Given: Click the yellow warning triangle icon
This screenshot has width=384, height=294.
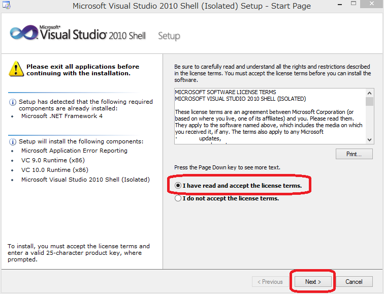Looking at the screenshot, I should [x=16, y=69].
